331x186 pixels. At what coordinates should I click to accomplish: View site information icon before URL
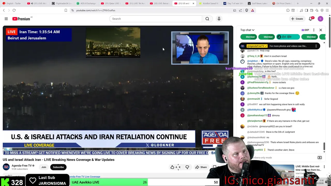point(72,10)
